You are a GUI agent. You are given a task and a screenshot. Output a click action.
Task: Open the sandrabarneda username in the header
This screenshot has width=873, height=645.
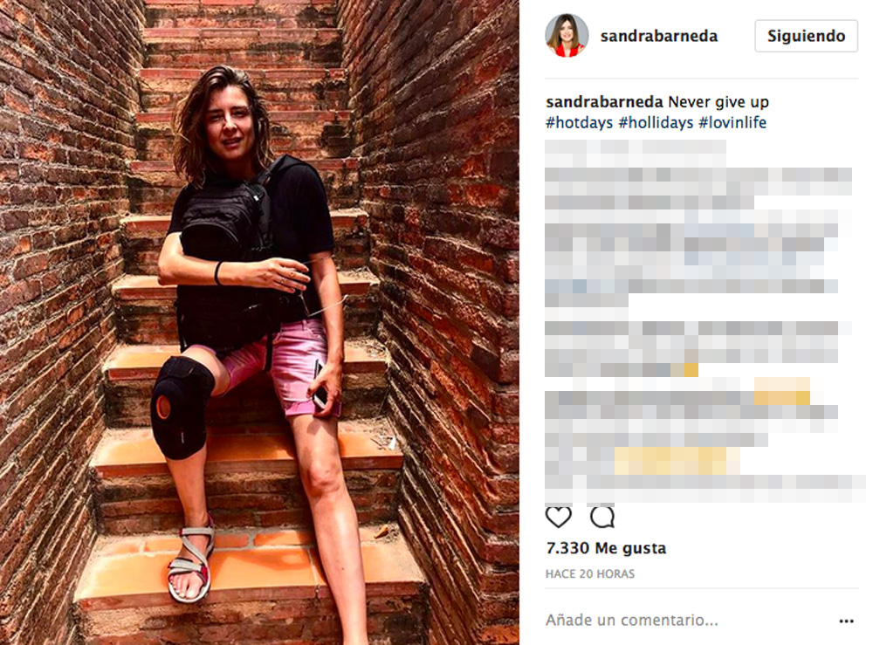coord(658,36)
